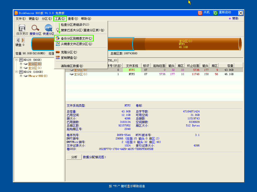Select the VMware-HHD(0) tree item
257x192 pixels.
[38, 76]
